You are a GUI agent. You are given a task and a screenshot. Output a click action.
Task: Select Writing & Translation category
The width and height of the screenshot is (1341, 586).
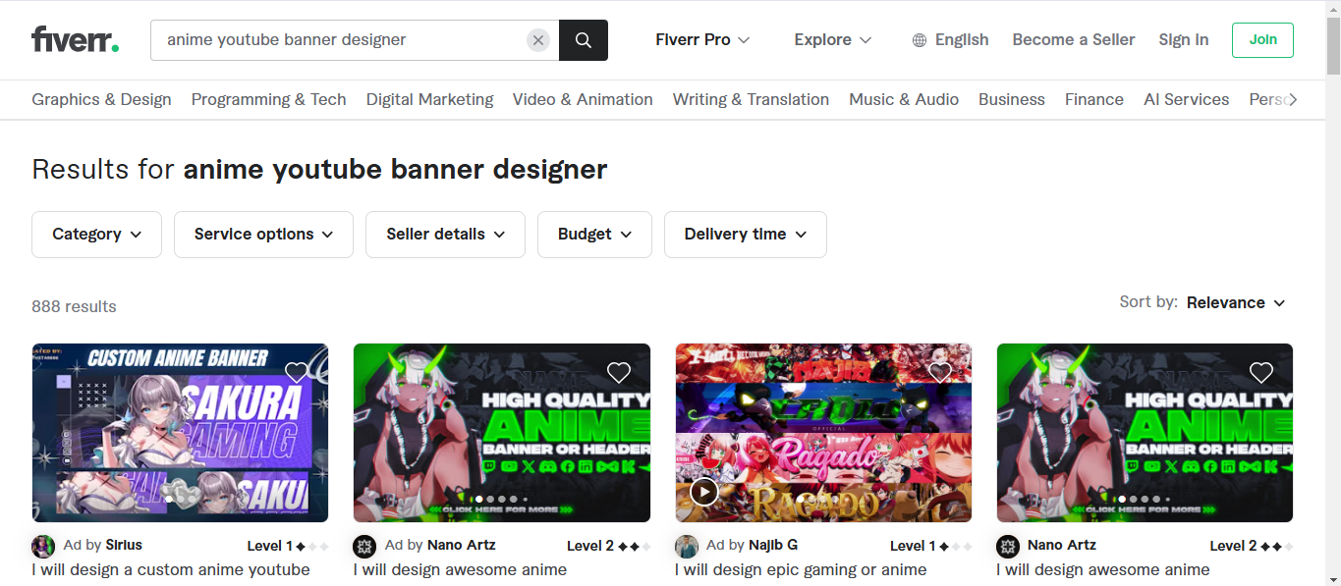pos(751,99)
